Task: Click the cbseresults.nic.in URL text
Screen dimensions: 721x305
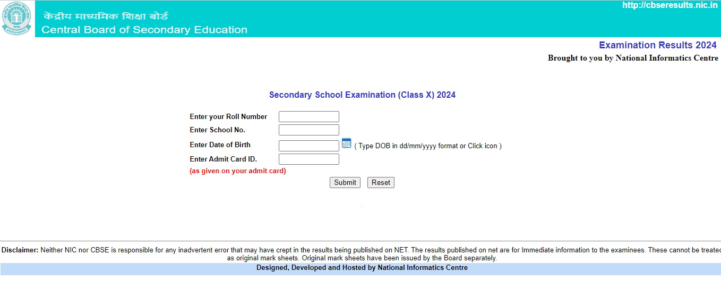Action: (x=669, y=5)
